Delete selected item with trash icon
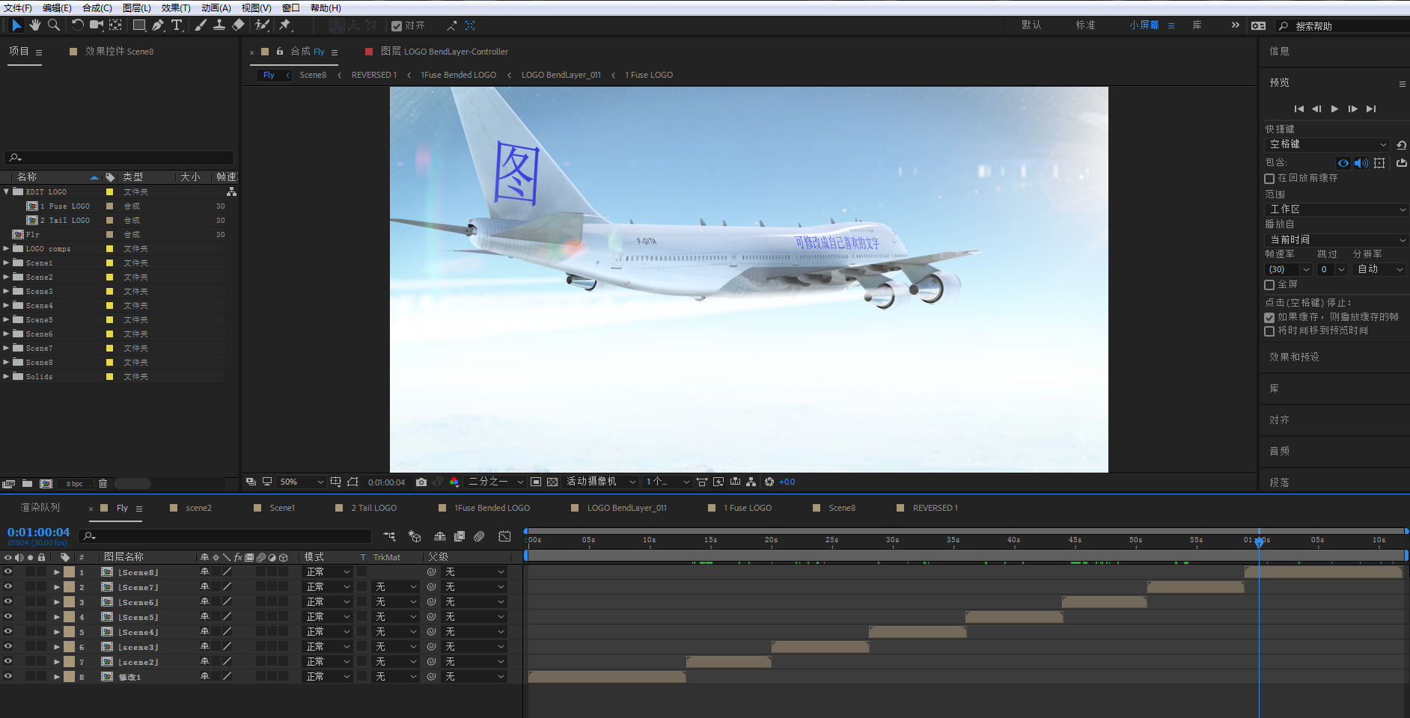Image resolution: width=1410 pixels, height=718 pixels. pyautogui.click(x=103, y=484)
